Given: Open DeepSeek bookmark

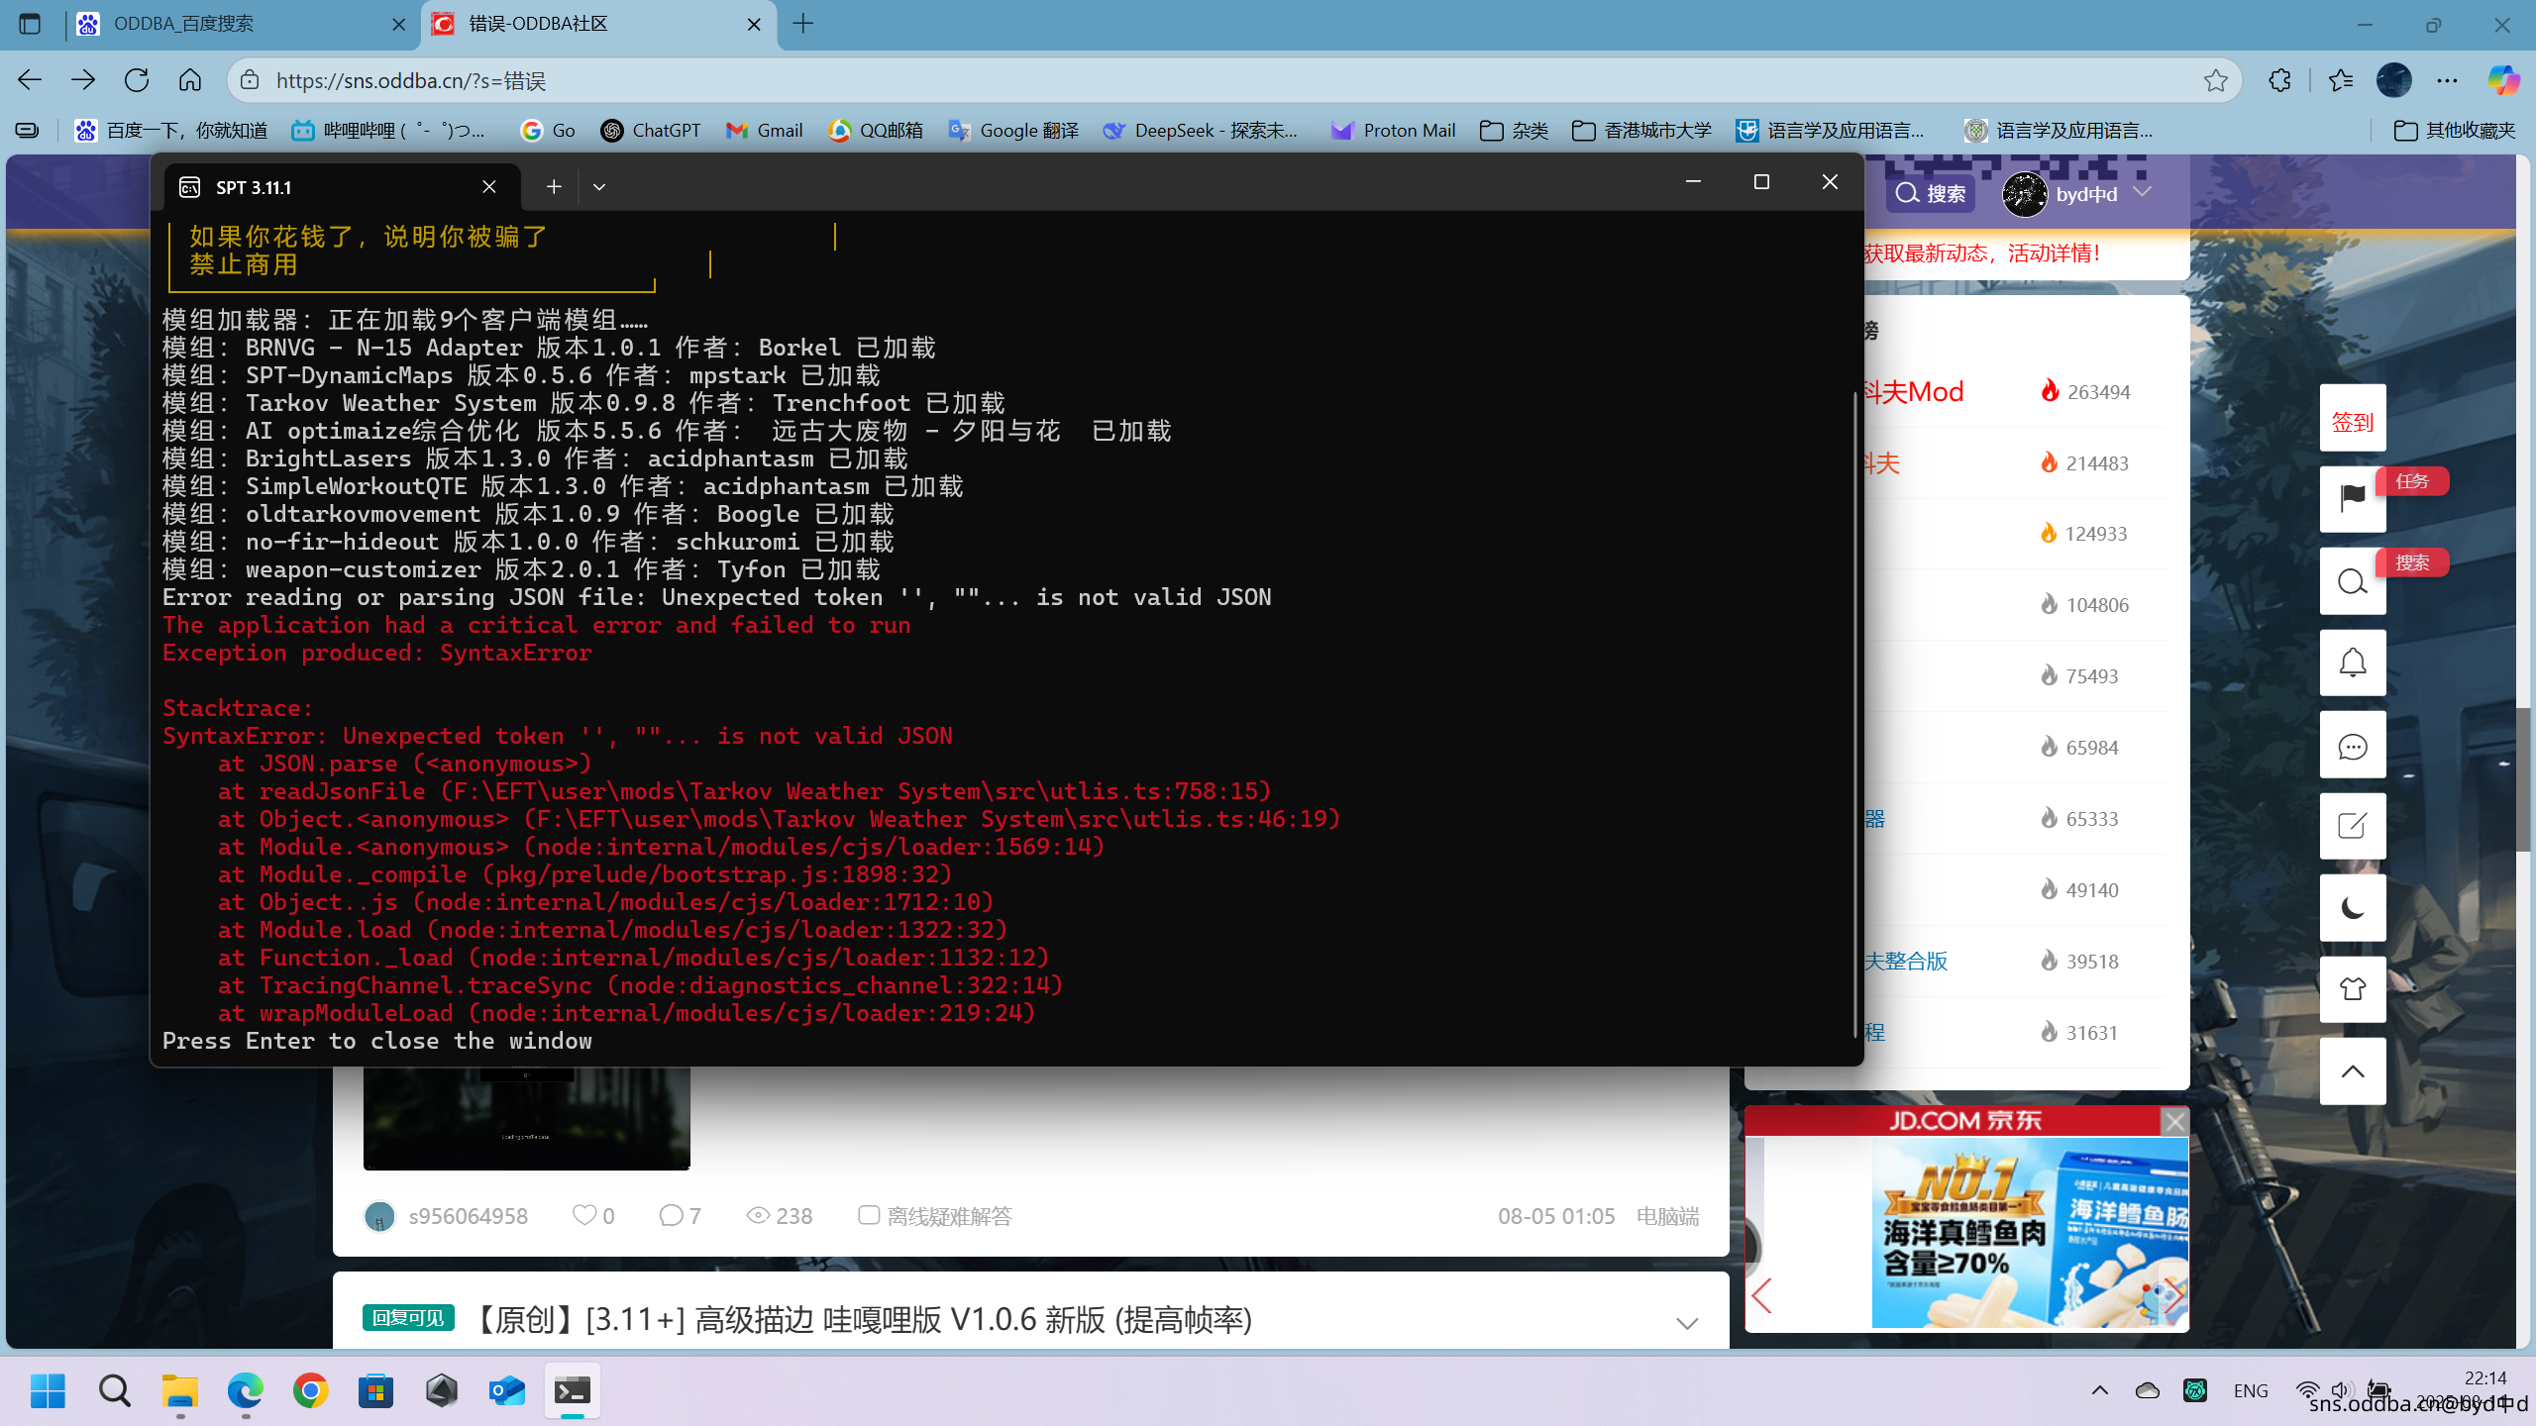Looking at the screenshot, I should point(1201,130).
